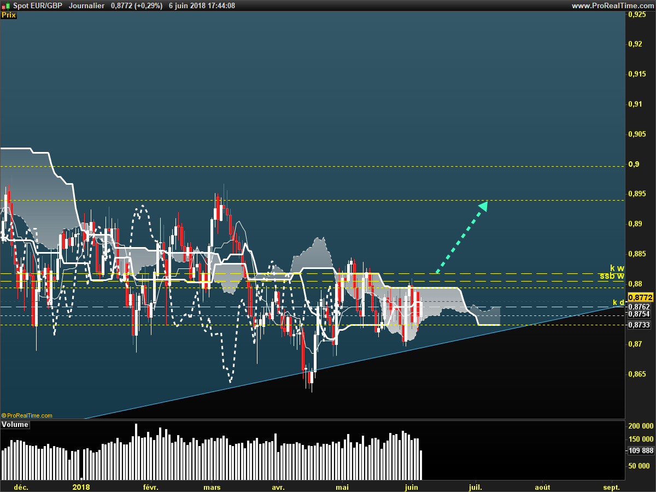656x492 pixels.
Task: Click the "k w" level label
Action: point(617,268)
